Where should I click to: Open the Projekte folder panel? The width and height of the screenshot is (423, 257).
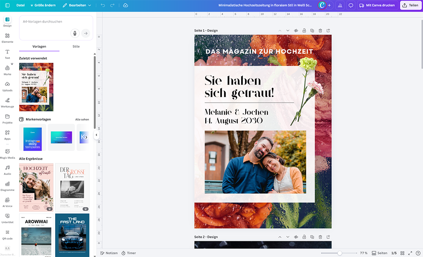7,119
